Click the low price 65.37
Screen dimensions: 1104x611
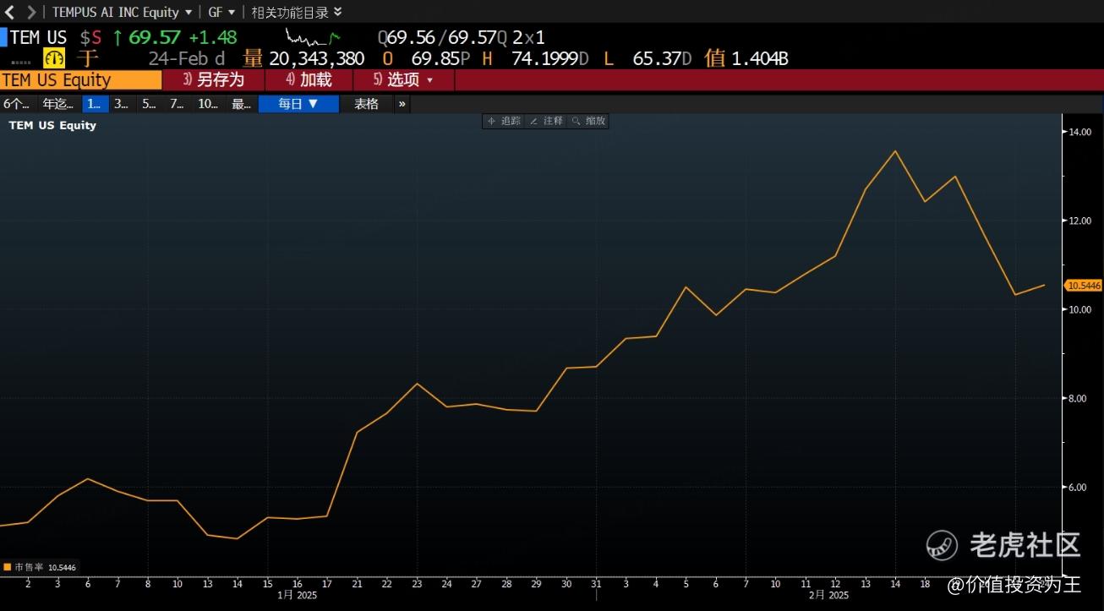pyautogui.click(x=657, y=58)
